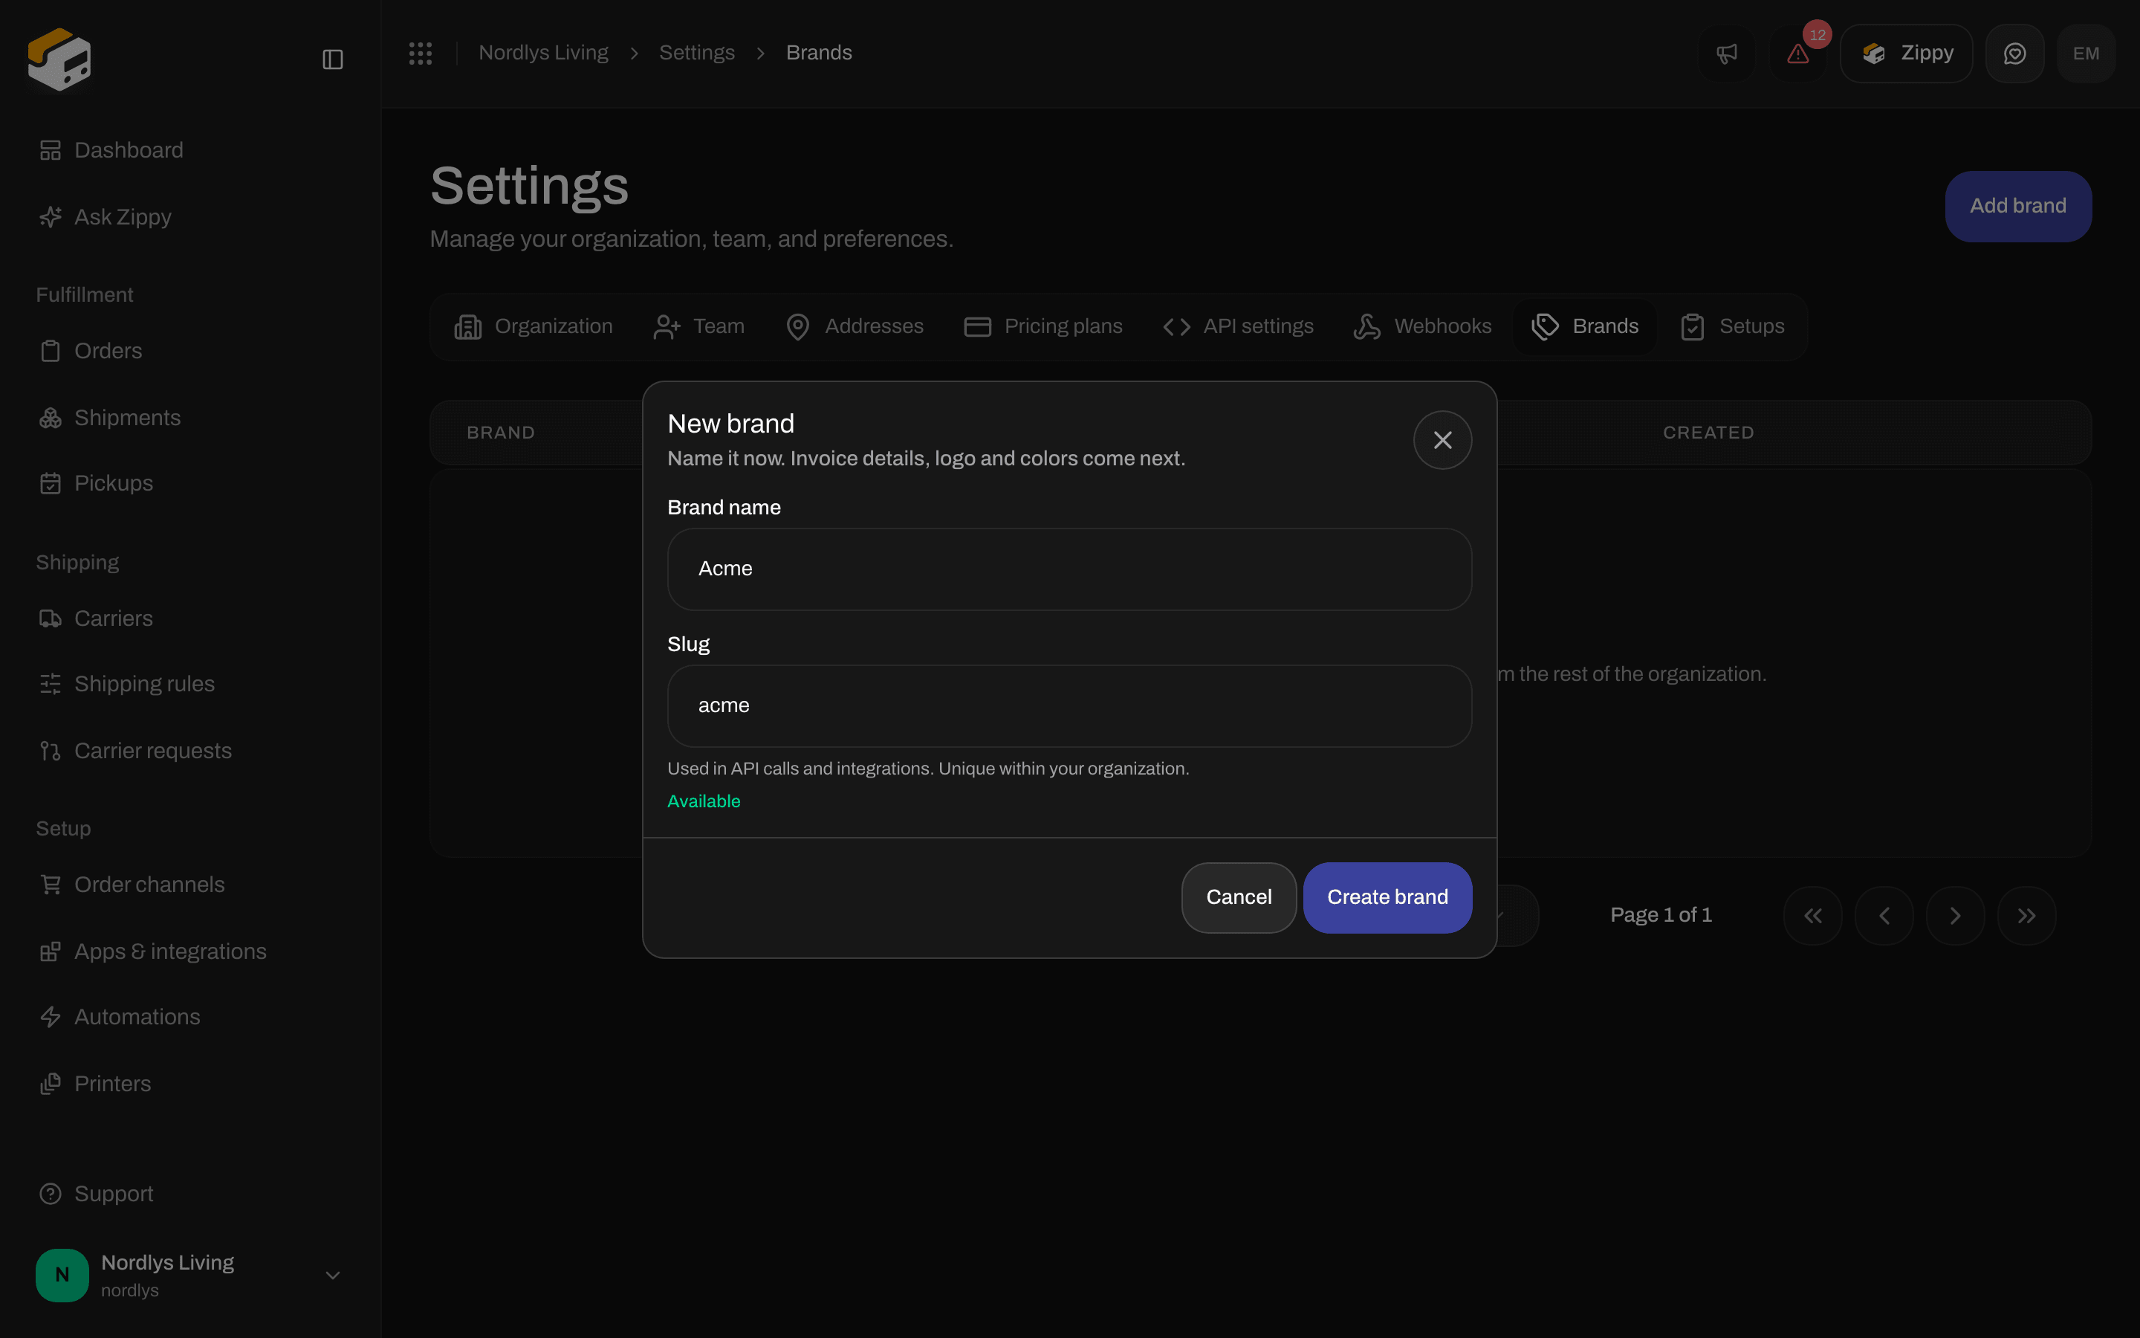Screen dimensions: 2140x1338
Task: Switch to the Pricing plans tab
Action: (1043, 326)
